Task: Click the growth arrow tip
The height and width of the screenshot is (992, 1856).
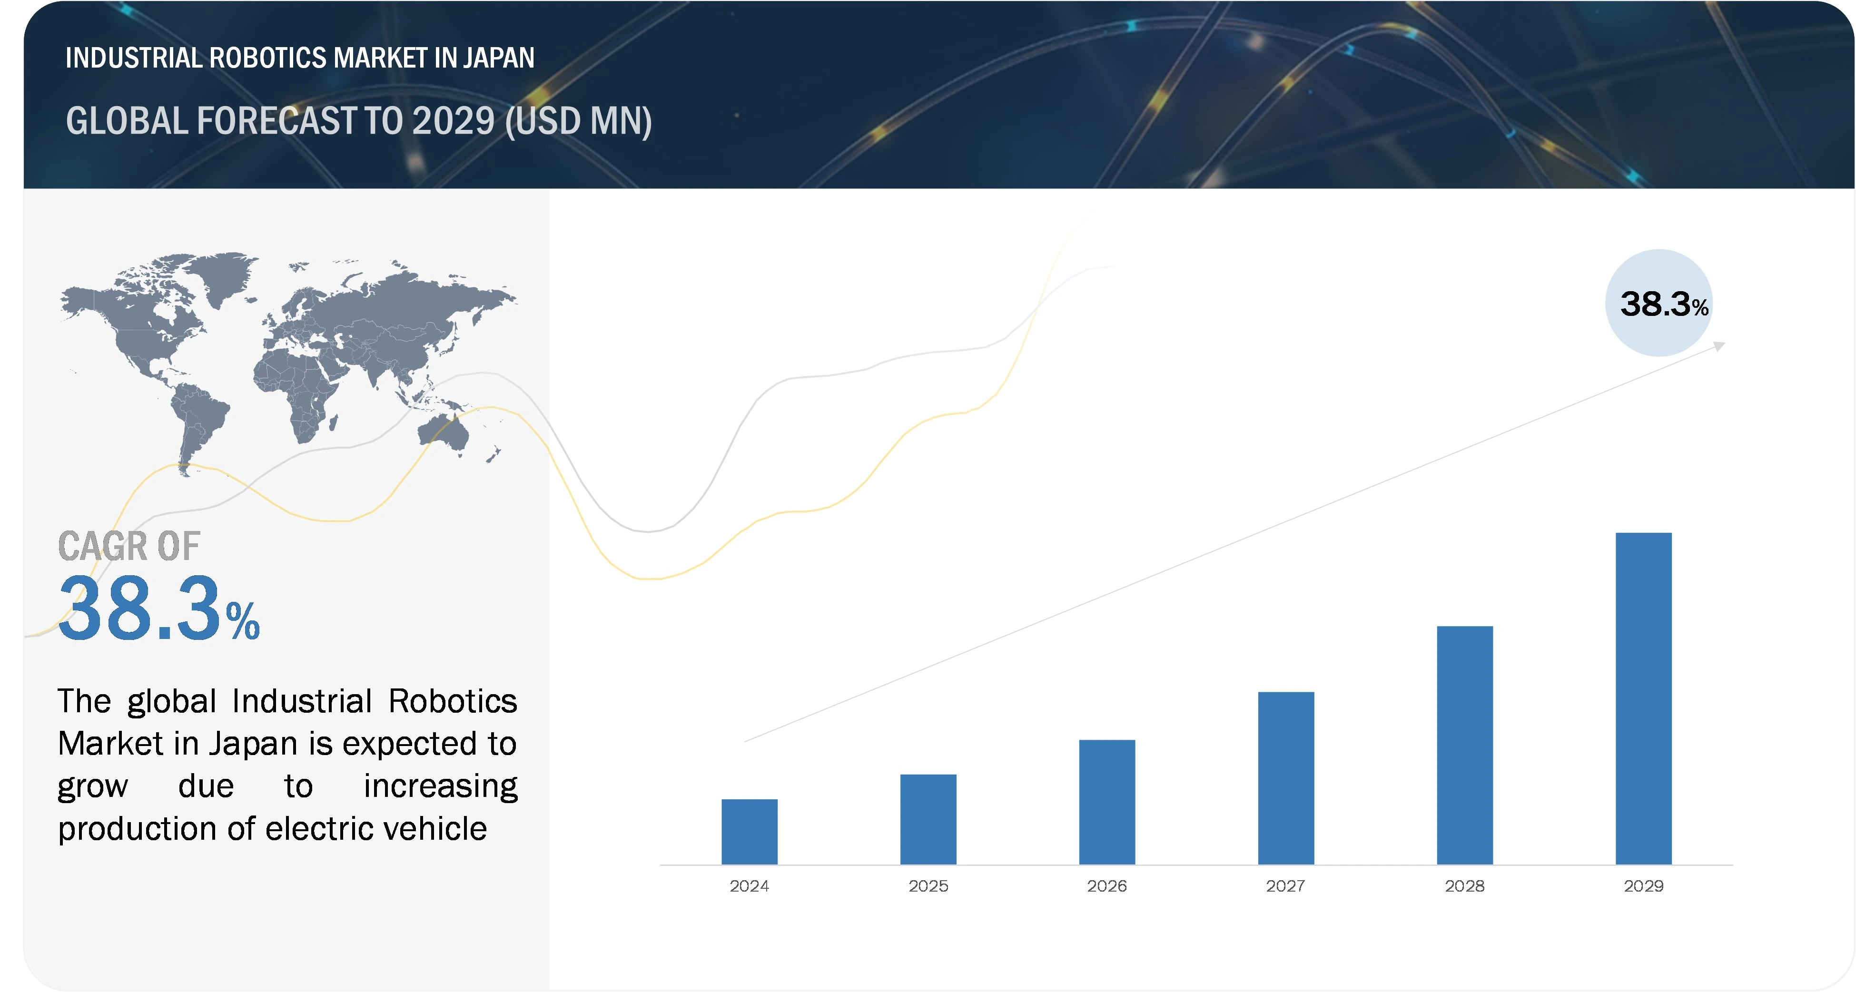Action: [x=1719, y=346]
